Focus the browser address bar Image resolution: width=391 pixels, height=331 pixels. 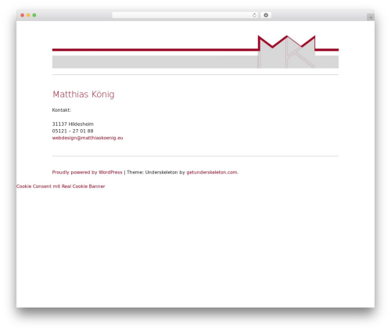pos(185,16)
